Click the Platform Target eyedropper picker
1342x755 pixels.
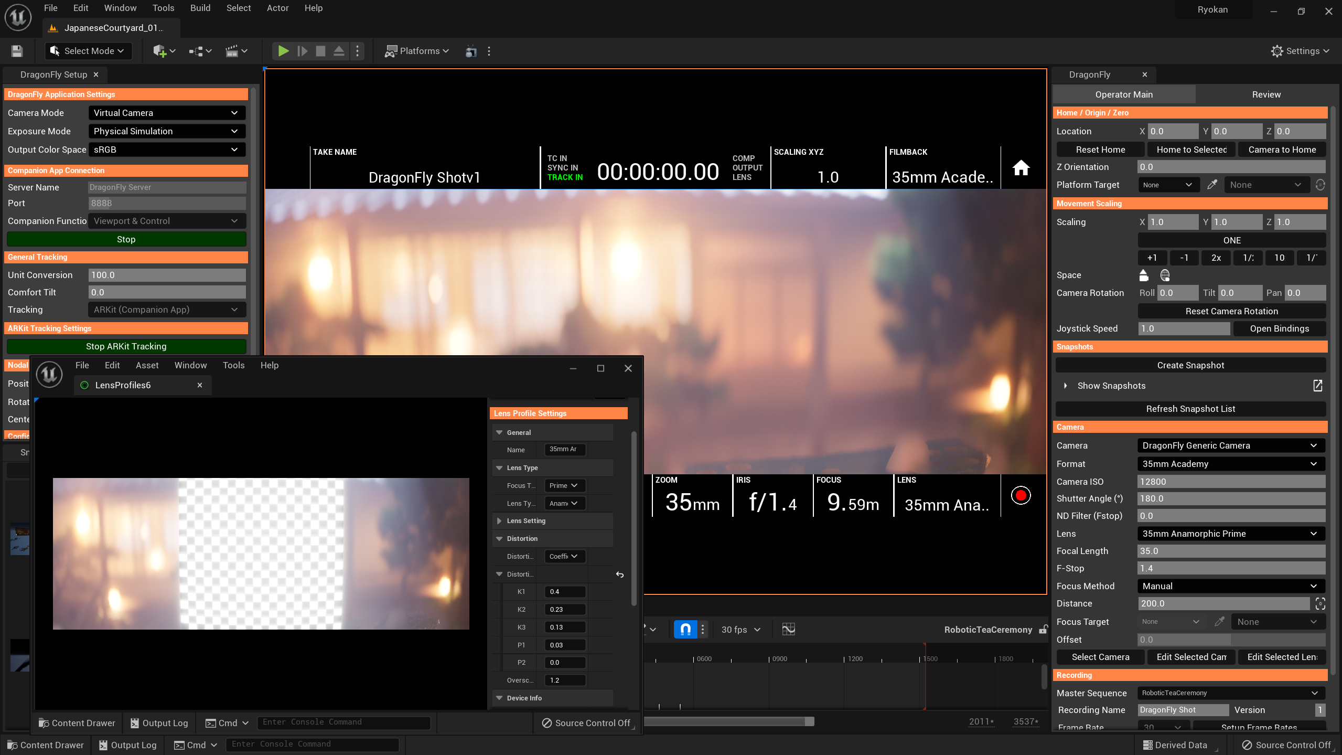1212,185
